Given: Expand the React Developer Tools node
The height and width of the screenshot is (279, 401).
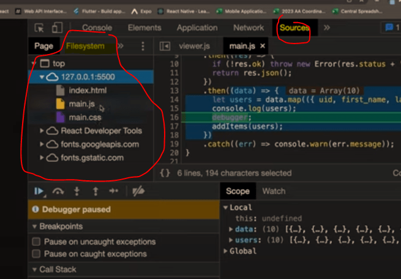Looking at the screenshot, I should click(41, 131).
